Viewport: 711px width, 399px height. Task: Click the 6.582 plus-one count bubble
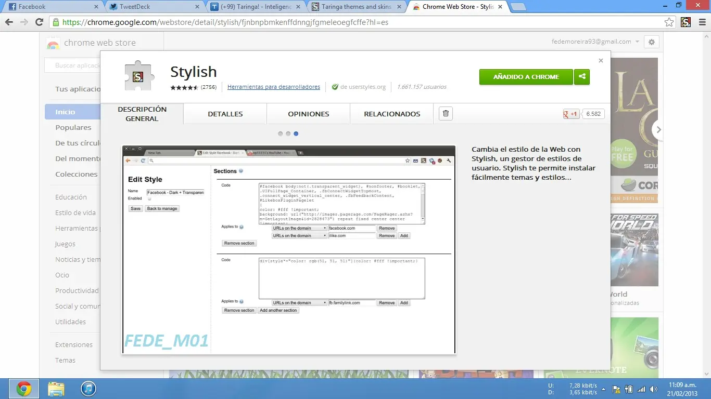[593, 114]
